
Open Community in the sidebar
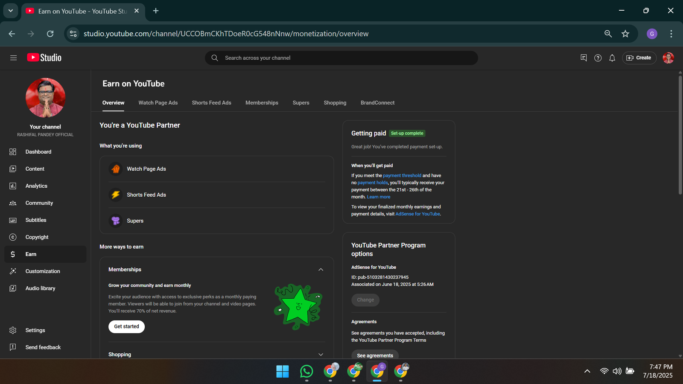[x=45, y=203]
